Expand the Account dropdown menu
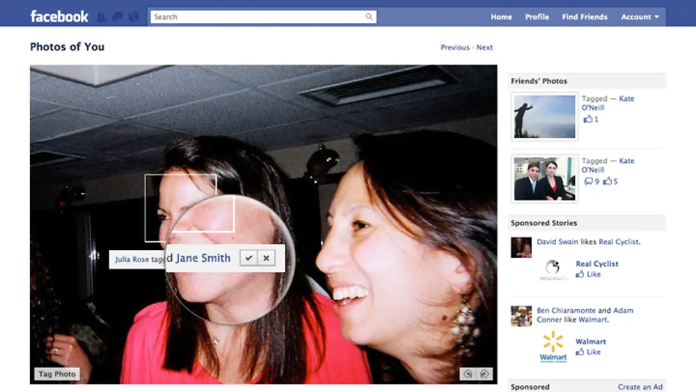 640,17
